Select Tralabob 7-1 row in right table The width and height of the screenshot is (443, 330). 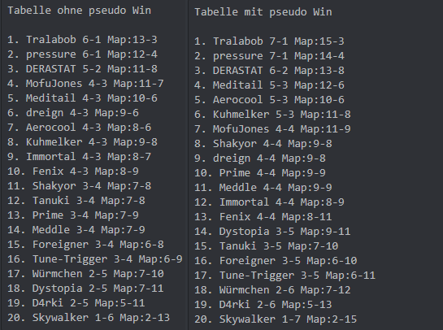[269, 41]
